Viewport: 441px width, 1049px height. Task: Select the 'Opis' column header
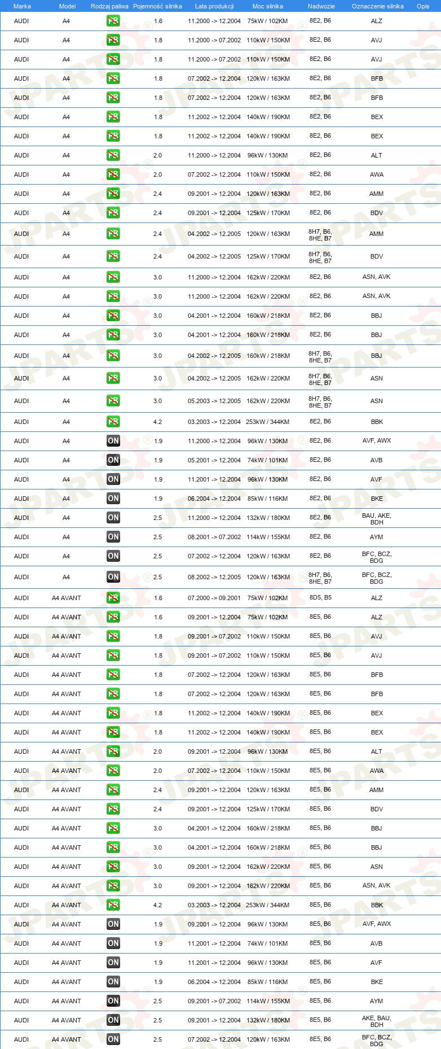click(x=423, y=6)
